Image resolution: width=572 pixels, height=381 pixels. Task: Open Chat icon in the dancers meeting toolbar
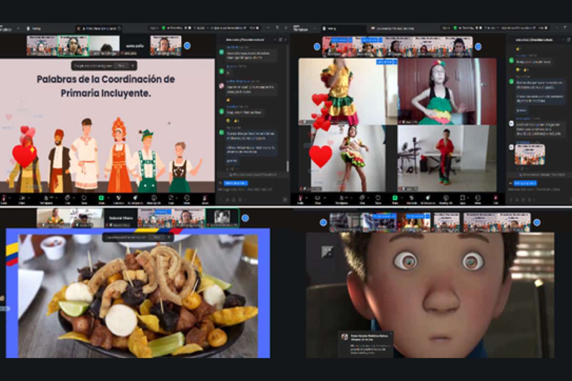coord(362,197)
